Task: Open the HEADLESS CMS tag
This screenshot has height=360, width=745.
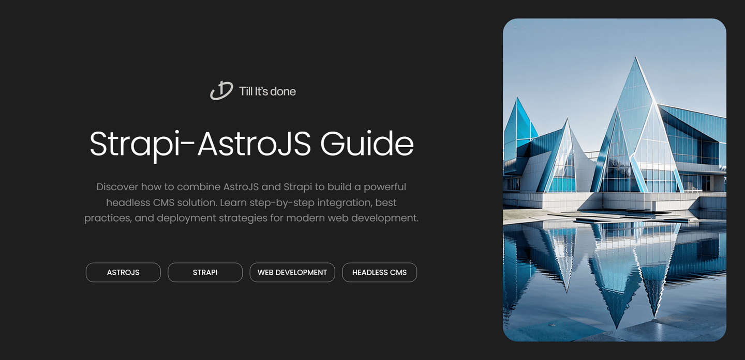Action: pos(379,272)
